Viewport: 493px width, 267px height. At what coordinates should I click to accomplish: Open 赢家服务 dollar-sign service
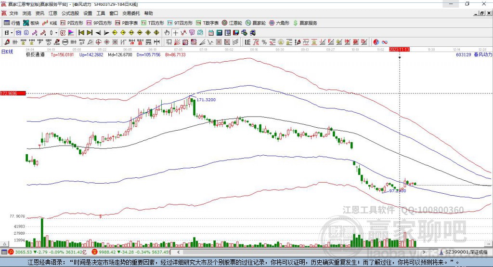click(x=305, y=23)
